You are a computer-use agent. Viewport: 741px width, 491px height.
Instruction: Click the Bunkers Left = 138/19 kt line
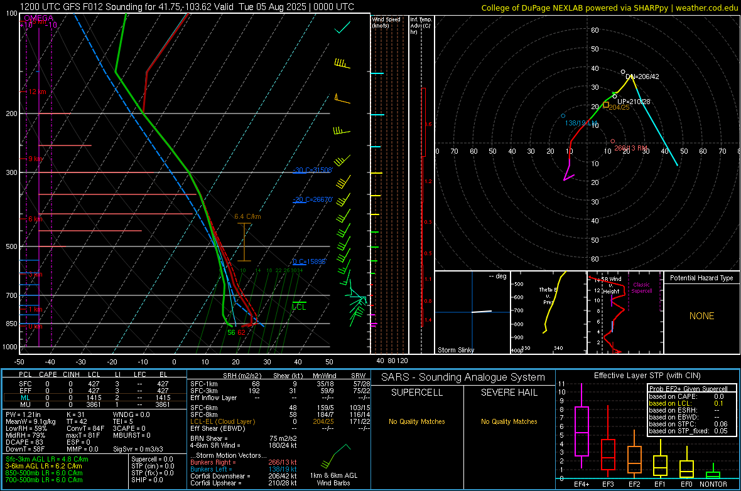pos(244,469)
